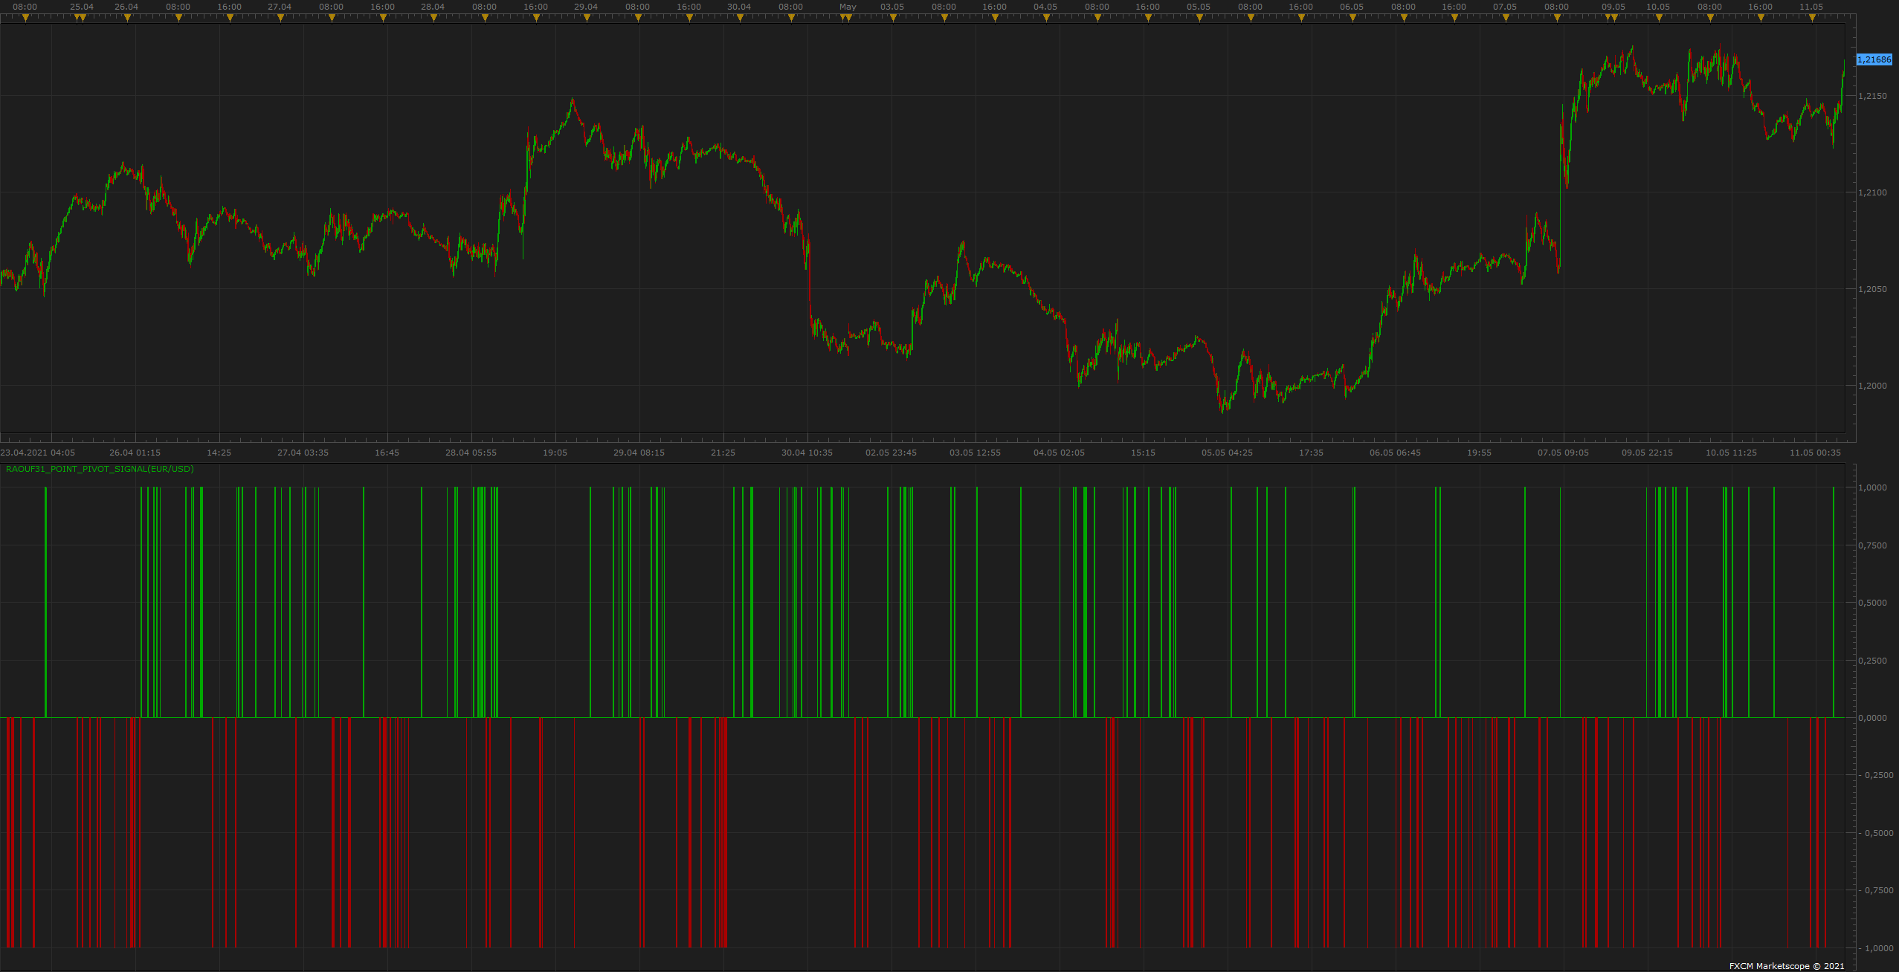Click the 27.04 03:35 time label

pyautogui.click(x=303, y=453)
